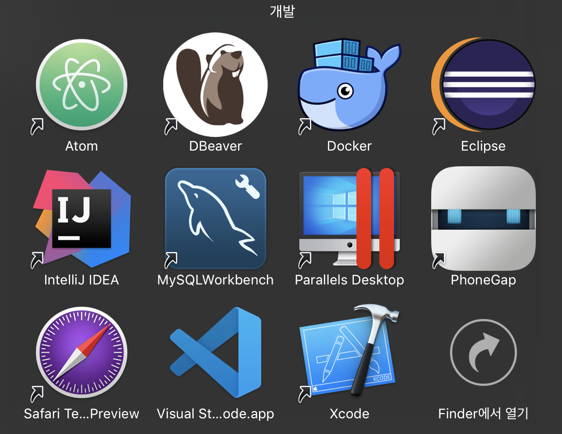Launch MySQLWorkbench dolphin icon
The height and width of the screenshot is (434, 562).
tap(216, 219)
